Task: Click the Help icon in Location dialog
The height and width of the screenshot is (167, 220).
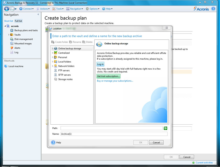Action: [53, 143]
